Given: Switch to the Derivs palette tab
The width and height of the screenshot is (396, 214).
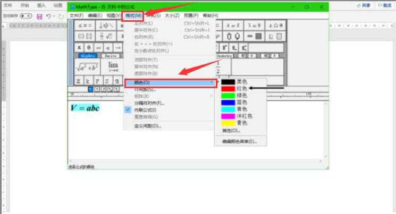Looking at the screenshot, I should (111, 56).
